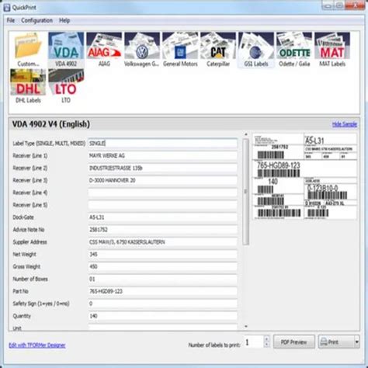
Task: Click the Quantity field
Action: pos(163,316)
